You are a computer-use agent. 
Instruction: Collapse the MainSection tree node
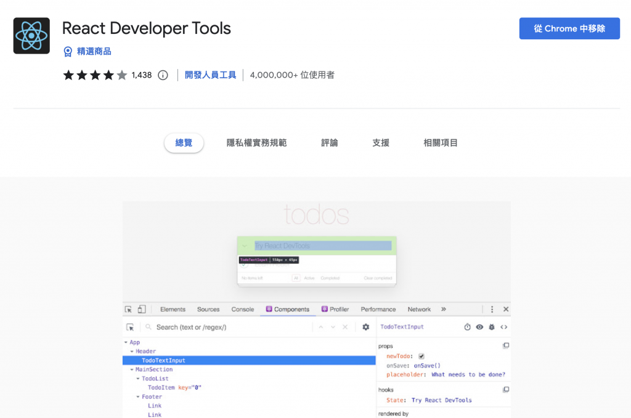(132, 369)
